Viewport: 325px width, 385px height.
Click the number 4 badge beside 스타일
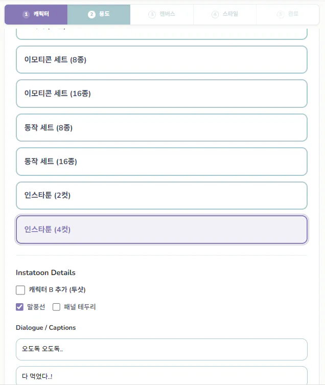pyautogui.click(x=215, y=14)
